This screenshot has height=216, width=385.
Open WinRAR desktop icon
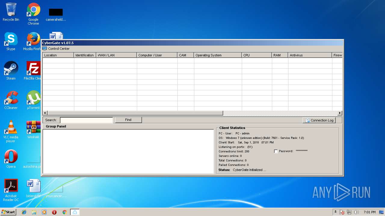(33, 130)
